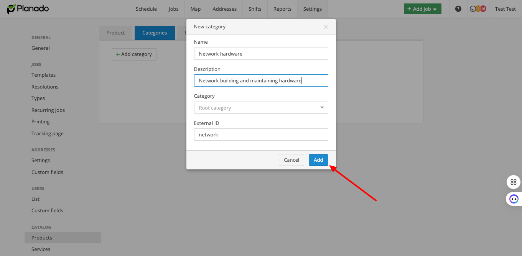522x256 pixels.
Task: Open users List in sidebar
Action: pos(35,199)
